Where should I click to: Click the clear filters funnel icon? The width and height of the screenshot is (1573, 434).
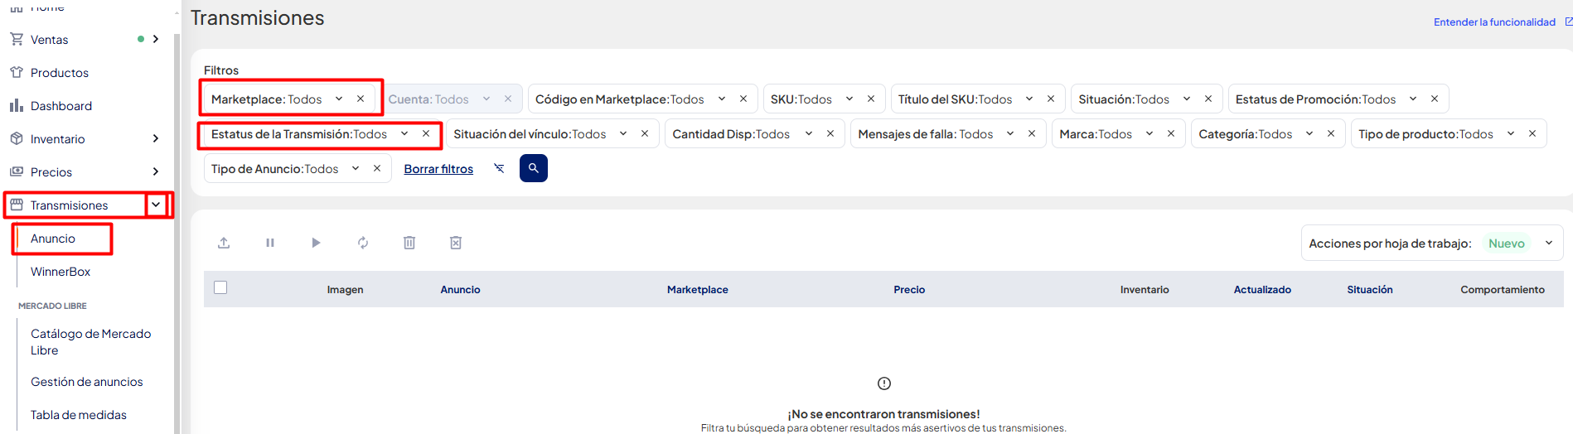pos(499,168)
